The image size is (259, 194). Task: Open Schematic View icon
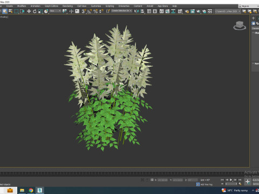[173, 11]
